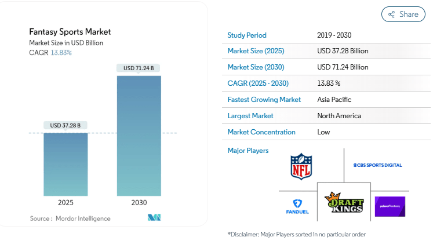
Task: Click the share icon inside Share button
Action: tap(392, 14)
